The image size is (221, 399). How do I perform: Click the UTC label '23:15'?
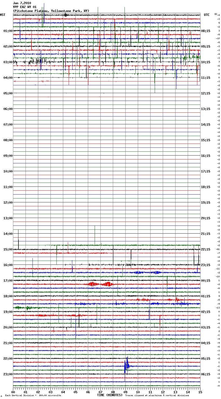pyautogui.click(x=206, y=265)
